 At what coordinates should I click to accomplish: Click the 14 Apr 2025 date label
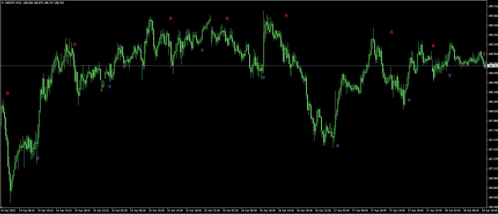pos(8,211)
